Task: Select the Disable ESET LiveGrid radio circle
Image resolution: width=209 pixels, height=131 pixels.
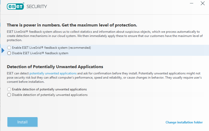Action: point(9,53)
